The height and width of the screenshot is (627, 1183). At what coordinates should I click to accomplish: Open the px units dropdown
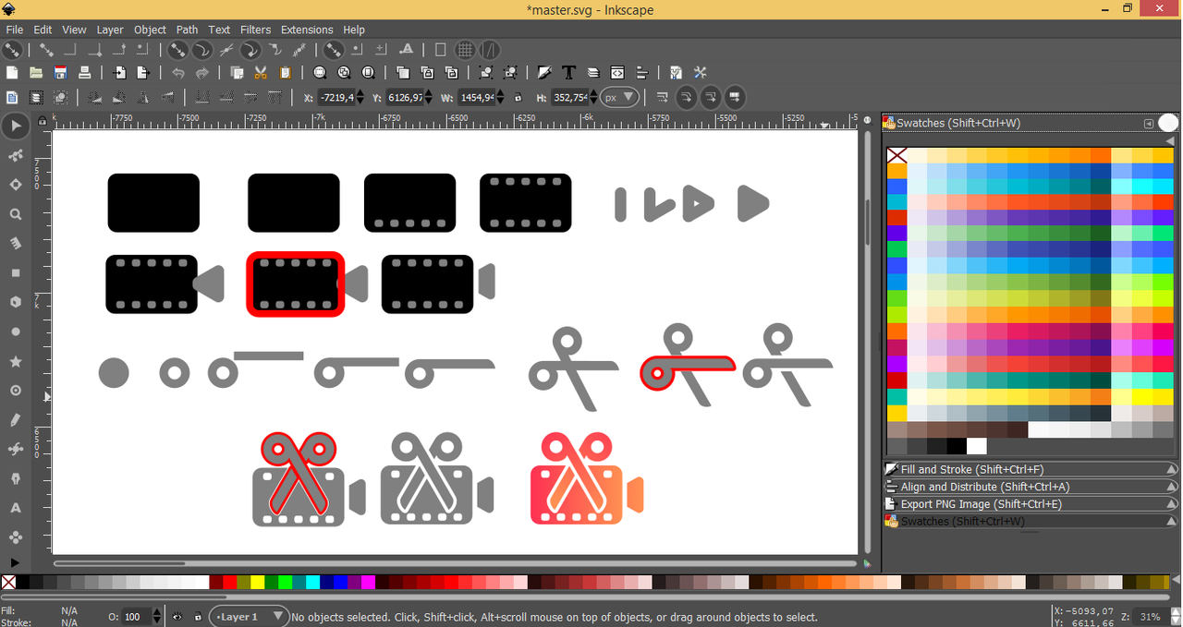point(619,97)
